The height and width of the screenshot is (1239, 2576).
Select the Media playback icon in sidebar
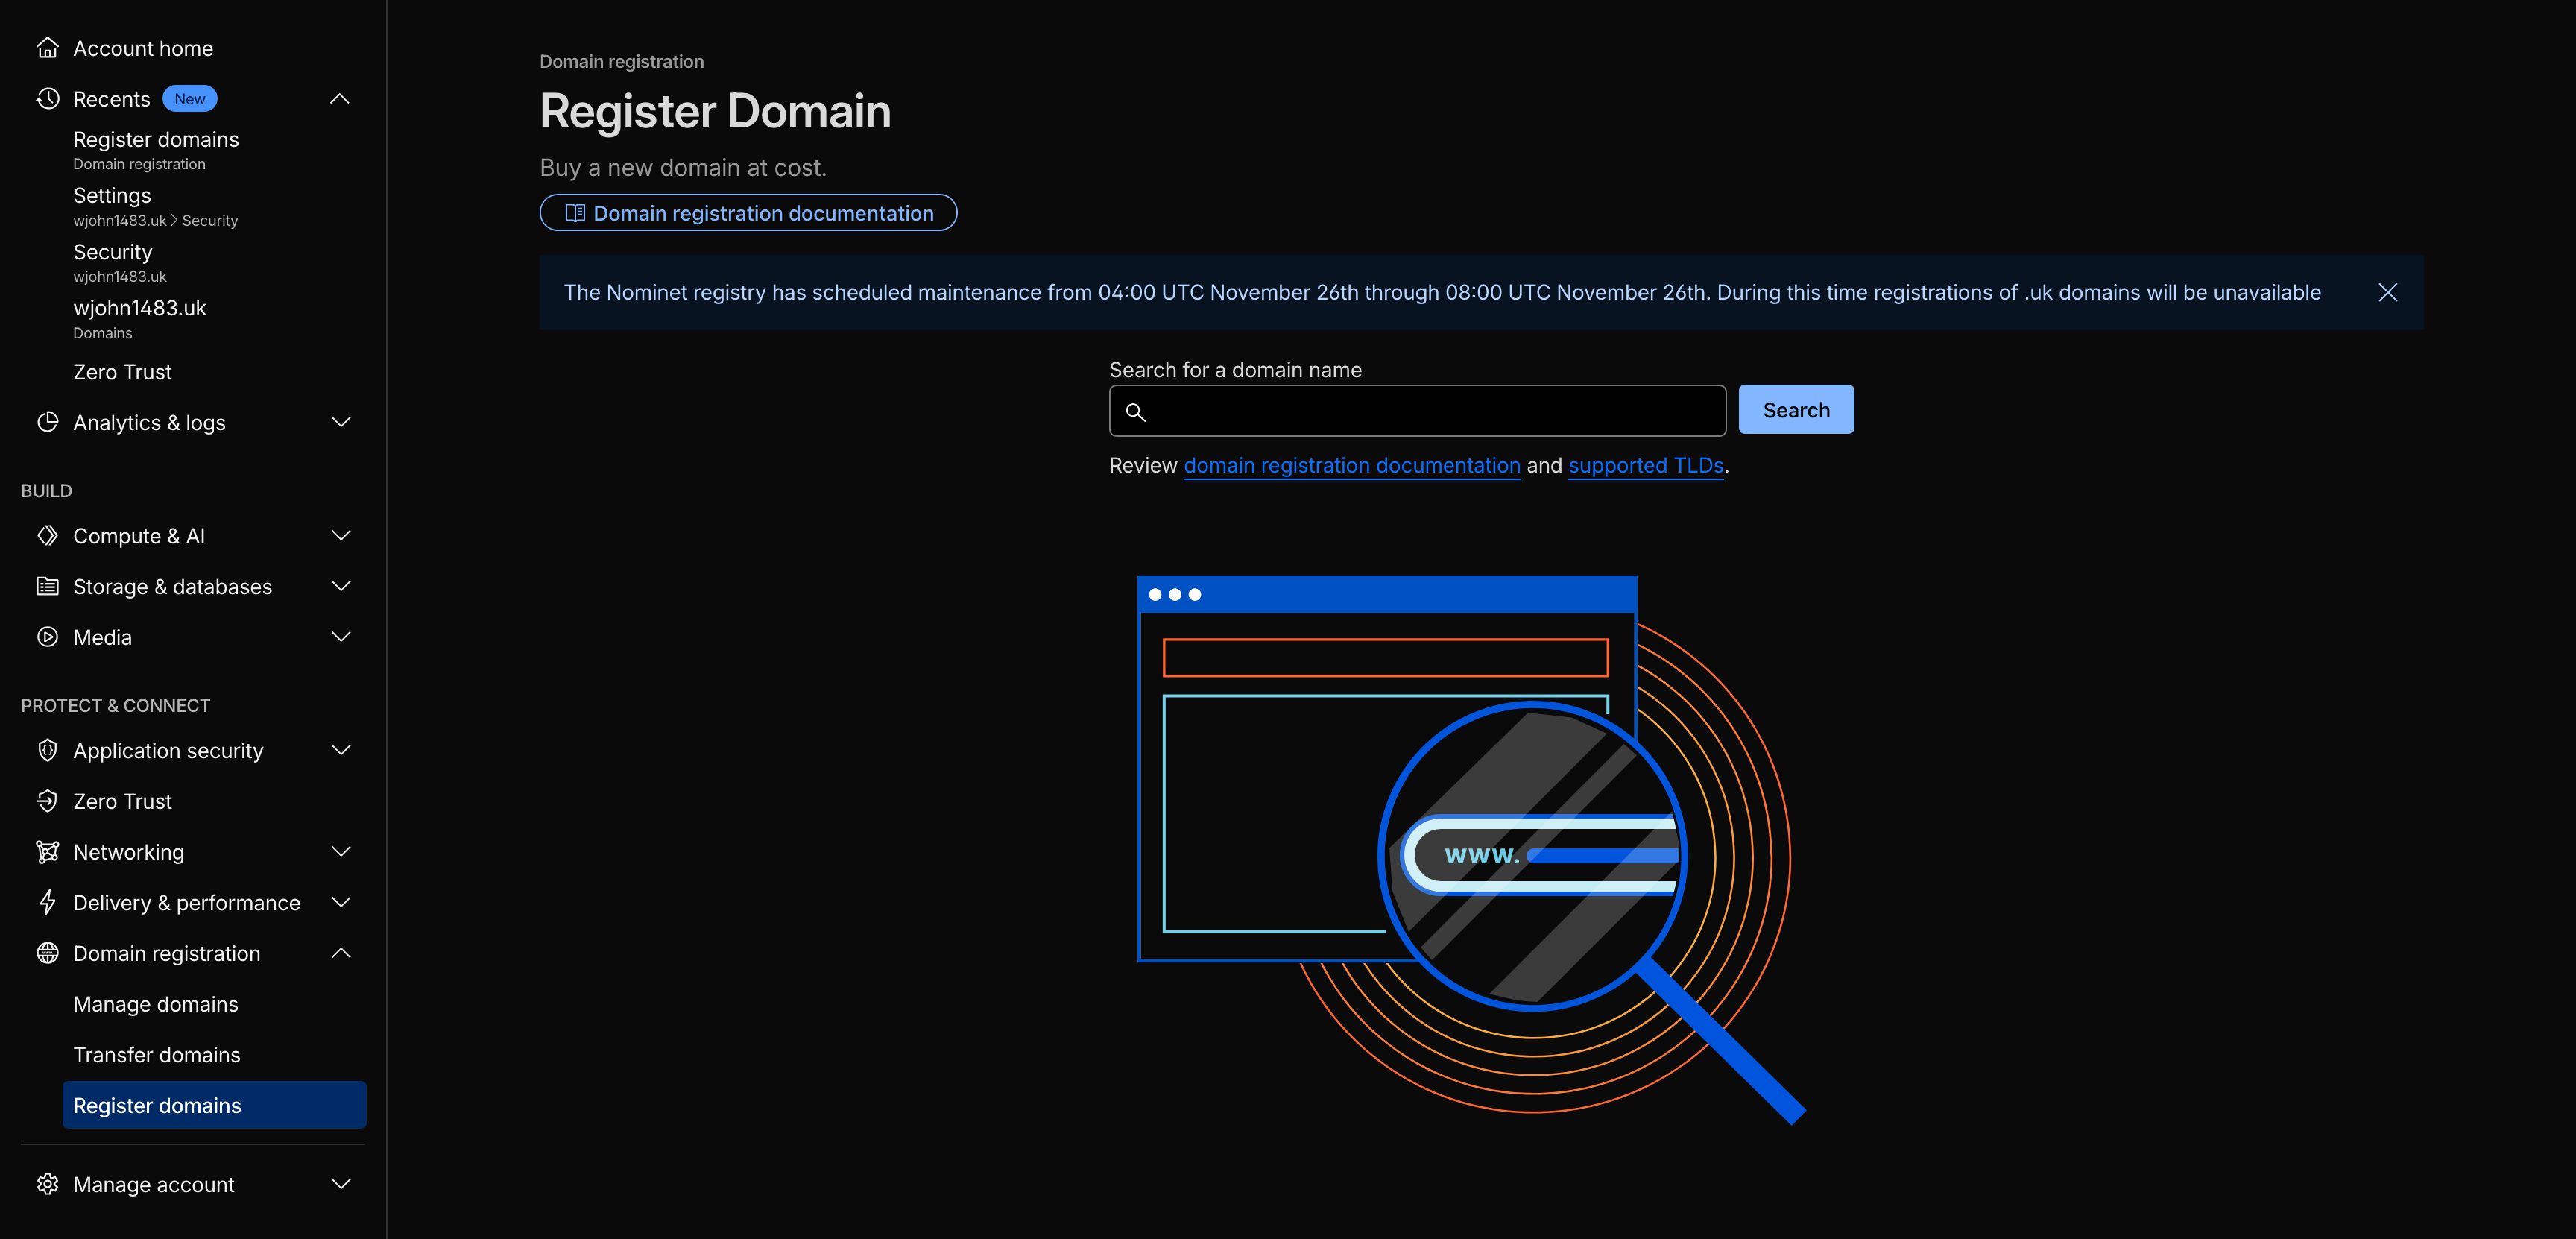coord(48,636)
